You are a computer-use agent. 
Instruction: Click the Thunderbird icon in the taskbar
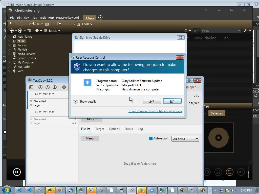[x=71, y=190]
